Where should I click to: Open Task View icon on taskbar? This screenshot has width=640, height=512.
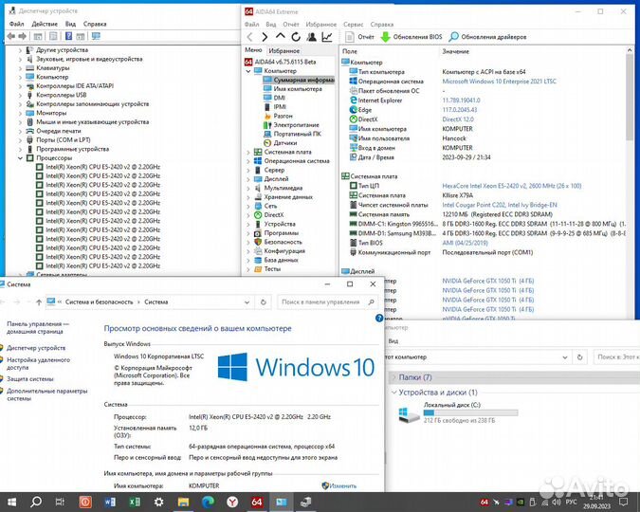(60, 502)
